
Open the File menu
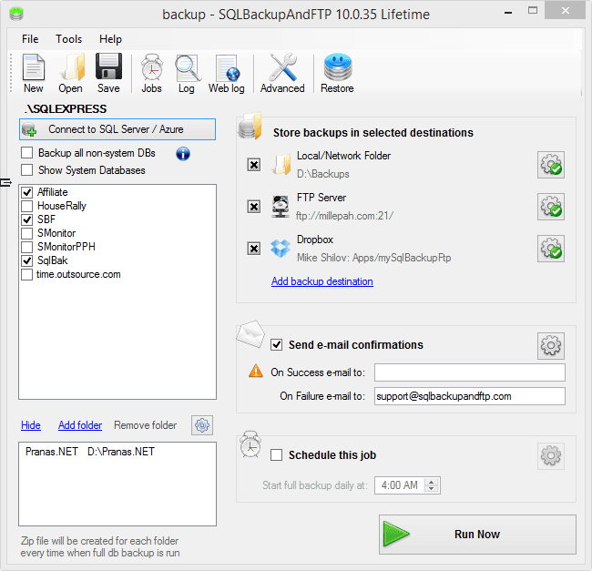click(30, 39)
